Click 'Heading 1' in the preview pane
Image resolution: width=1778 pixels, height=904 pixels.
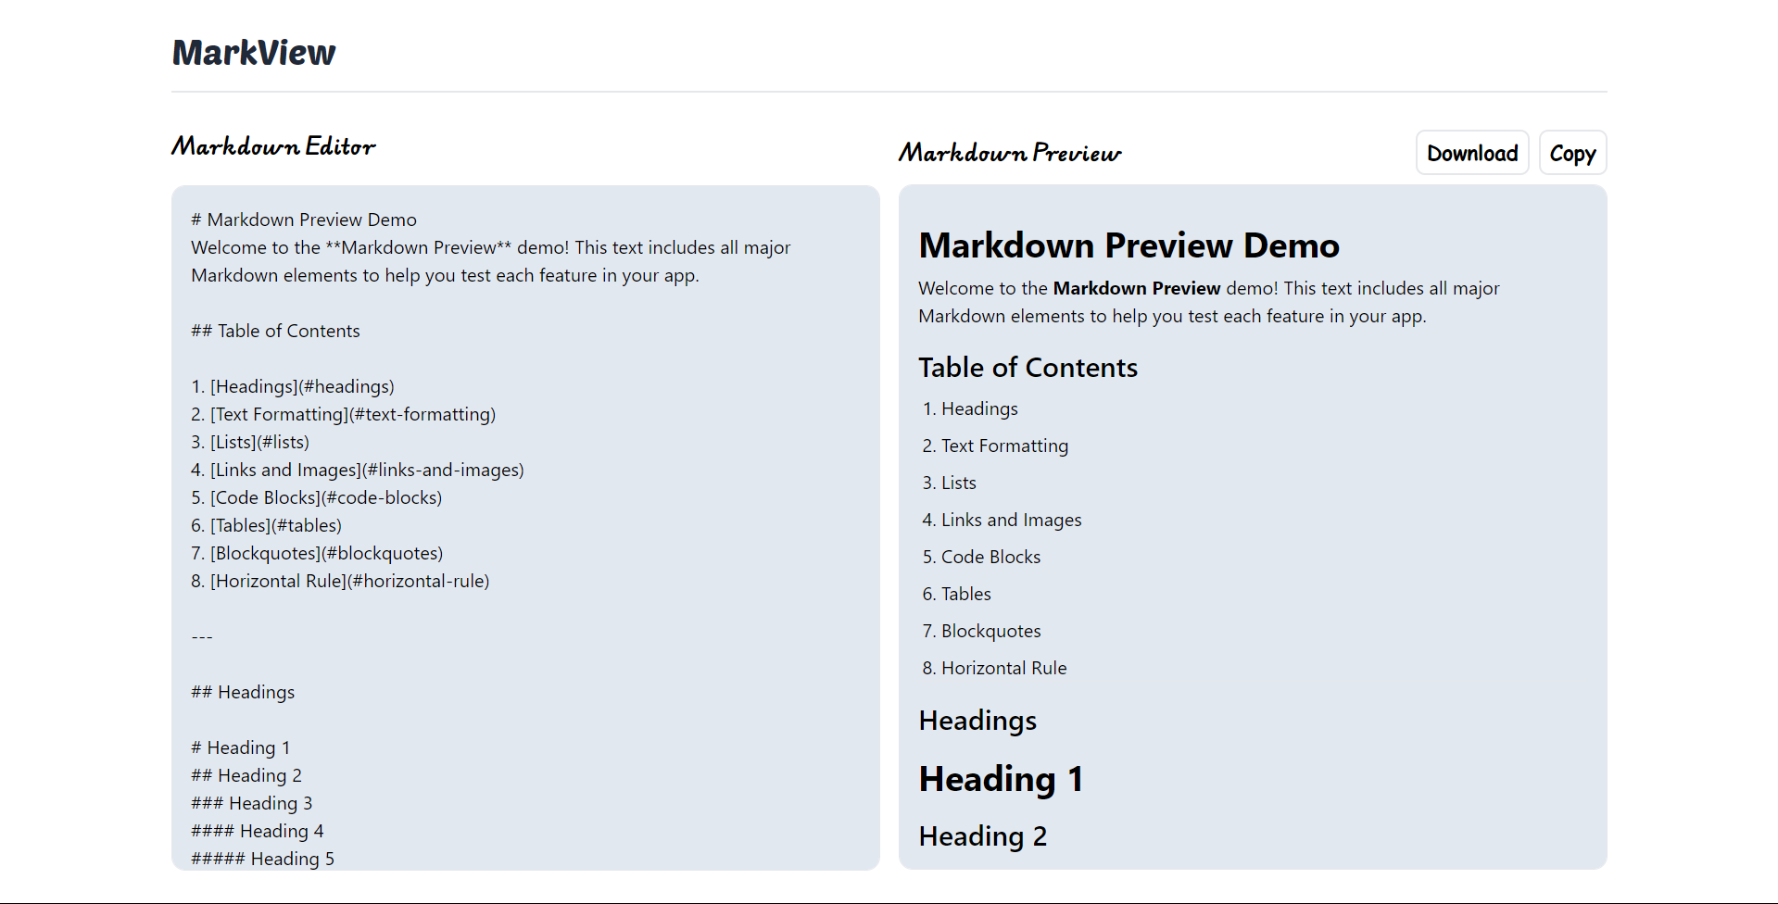click(x=1001, y=778)
